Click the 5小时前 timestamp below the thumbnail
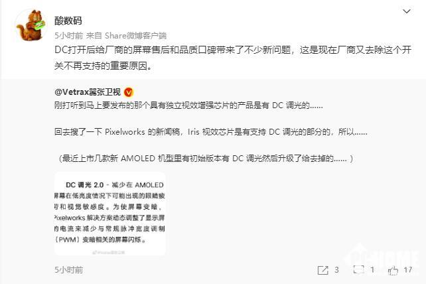Image resolution: width=426 pixels, height=284 pixels. [x=69, y=270]
